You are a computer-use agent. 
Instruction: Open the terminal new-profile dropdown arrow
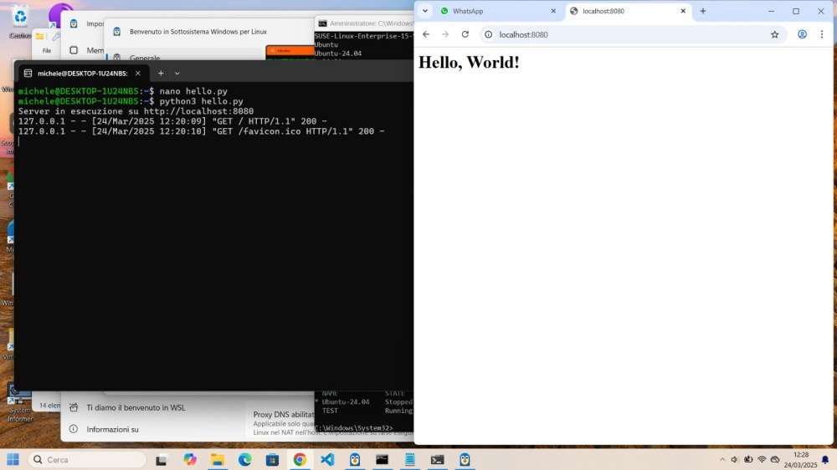177,74
